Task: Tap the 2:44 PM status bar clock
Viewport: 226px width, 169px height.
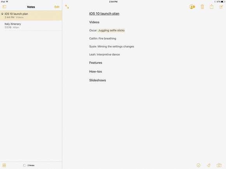Action: (113, 2)
